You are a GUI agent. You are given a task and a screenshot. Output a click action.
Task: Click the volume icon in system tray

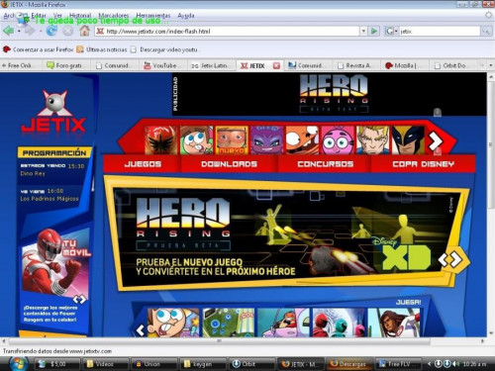click(456, 364)
